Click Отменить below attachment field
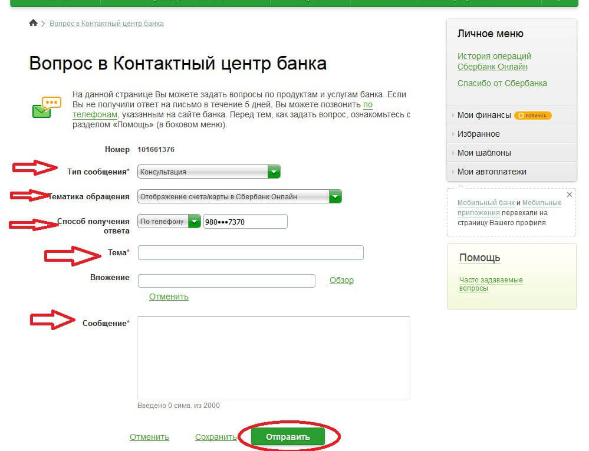Viewport: 589px width, 451px height. coord(169,297)
